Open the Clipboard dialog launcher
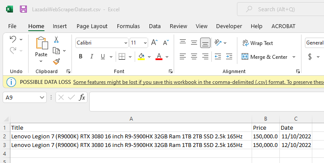 (68, 71)
